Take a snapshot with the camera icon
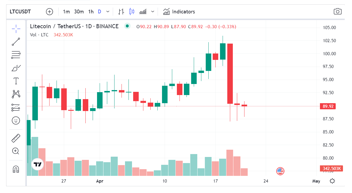 click(x=338, y=11)
